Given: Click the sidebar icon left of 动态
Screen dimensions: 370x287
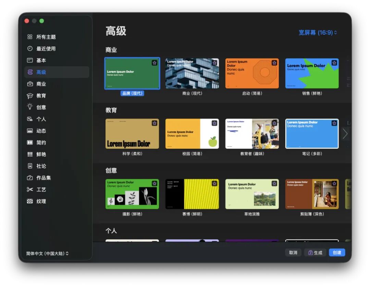Looking at the screenshot, I should [30, 131].
